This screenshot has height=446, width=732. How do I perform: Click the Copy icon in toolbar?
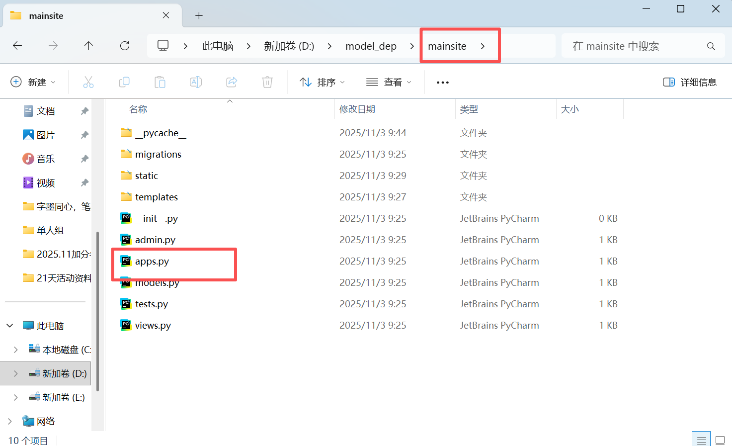pos(124,82)
